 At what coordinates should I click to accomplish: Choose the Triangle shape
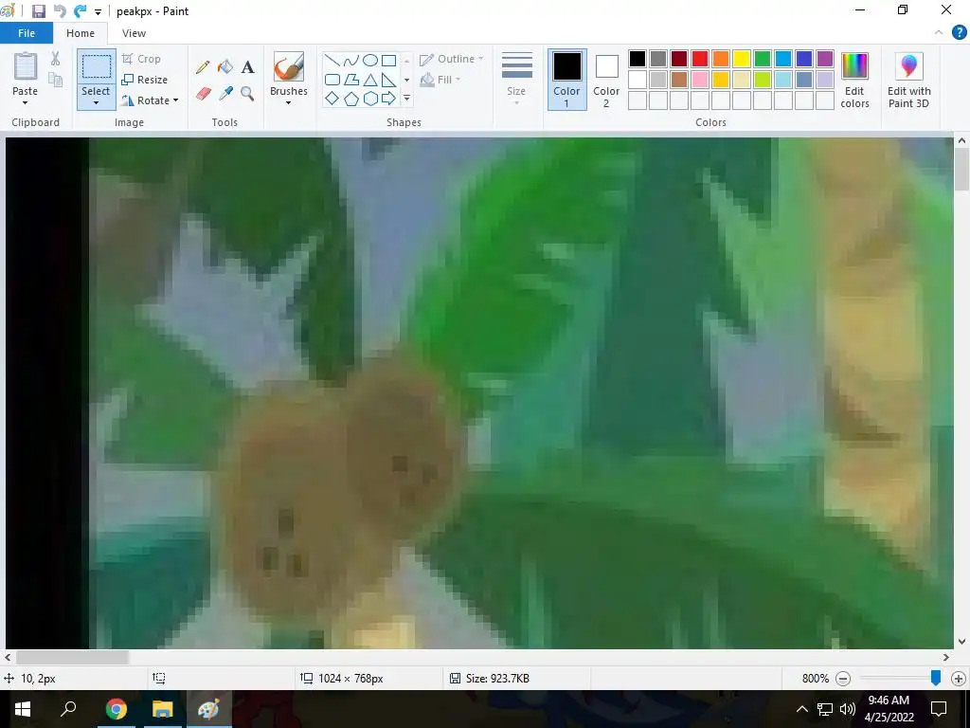pyautogui.click(x=370, y=80)
